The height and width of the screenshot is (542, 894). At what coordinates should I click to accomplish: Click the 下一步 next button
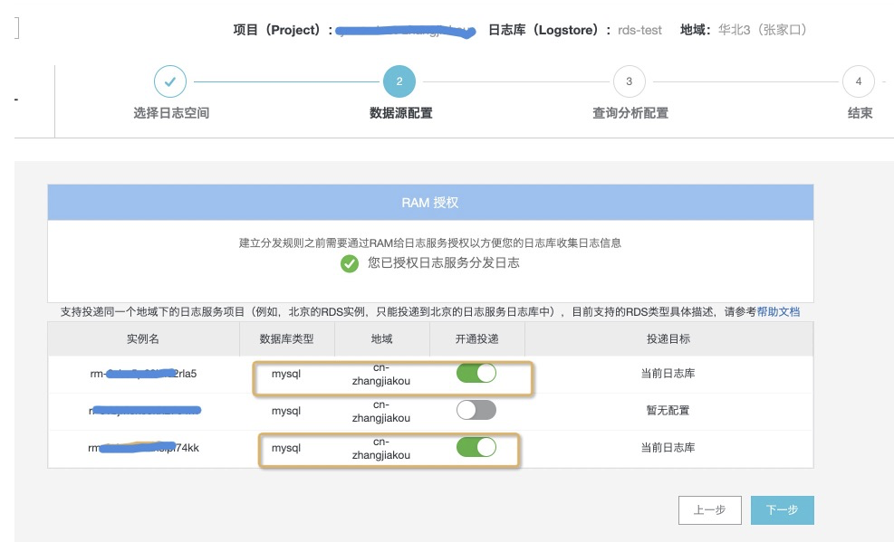[783, 510]
